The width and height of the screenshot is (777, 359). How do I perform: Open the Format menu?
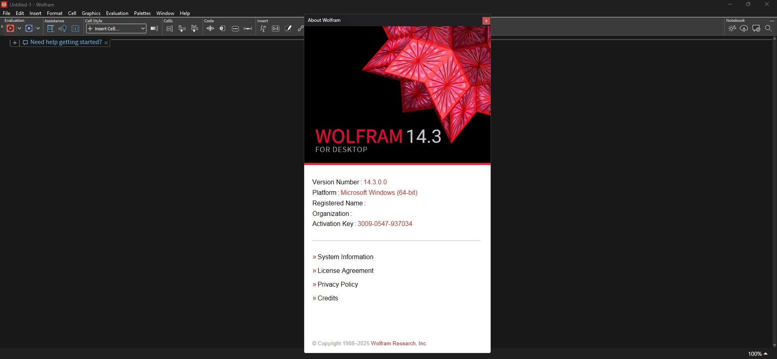pyautogui.click(x=55, y=13)
